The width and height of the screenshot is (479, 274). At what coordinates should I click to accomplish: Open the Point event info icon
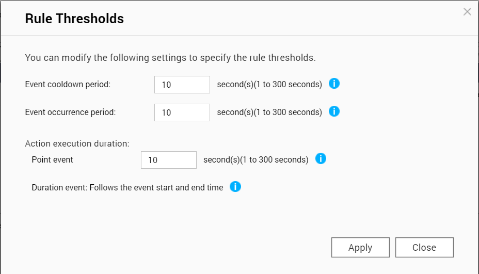pos(321,158)
